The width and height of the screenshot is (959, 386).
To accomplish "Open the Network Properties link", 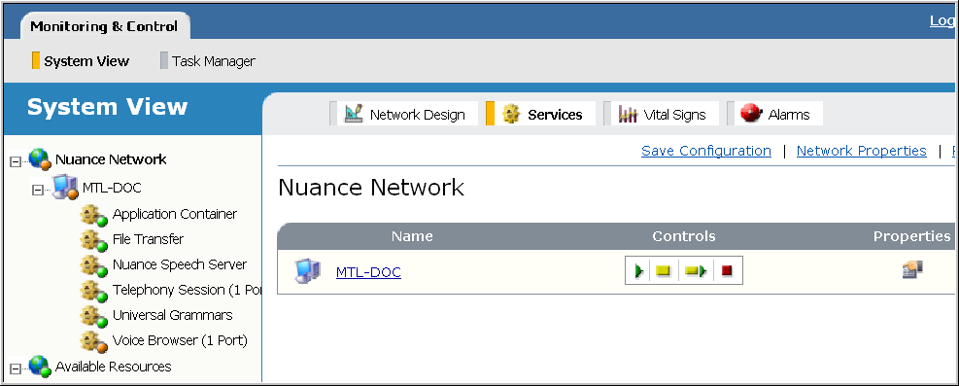I will 861,151.
